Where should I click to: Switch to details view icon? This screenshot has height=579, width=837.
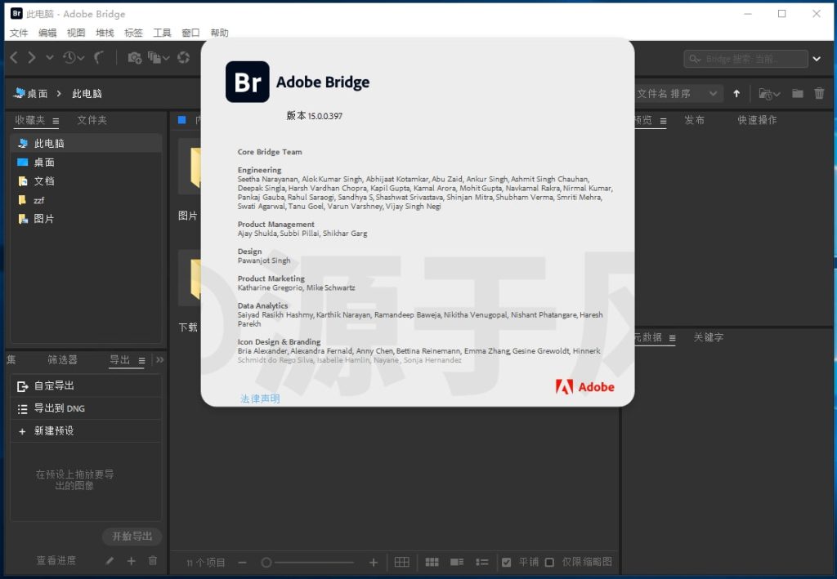[x=457, y=562]
